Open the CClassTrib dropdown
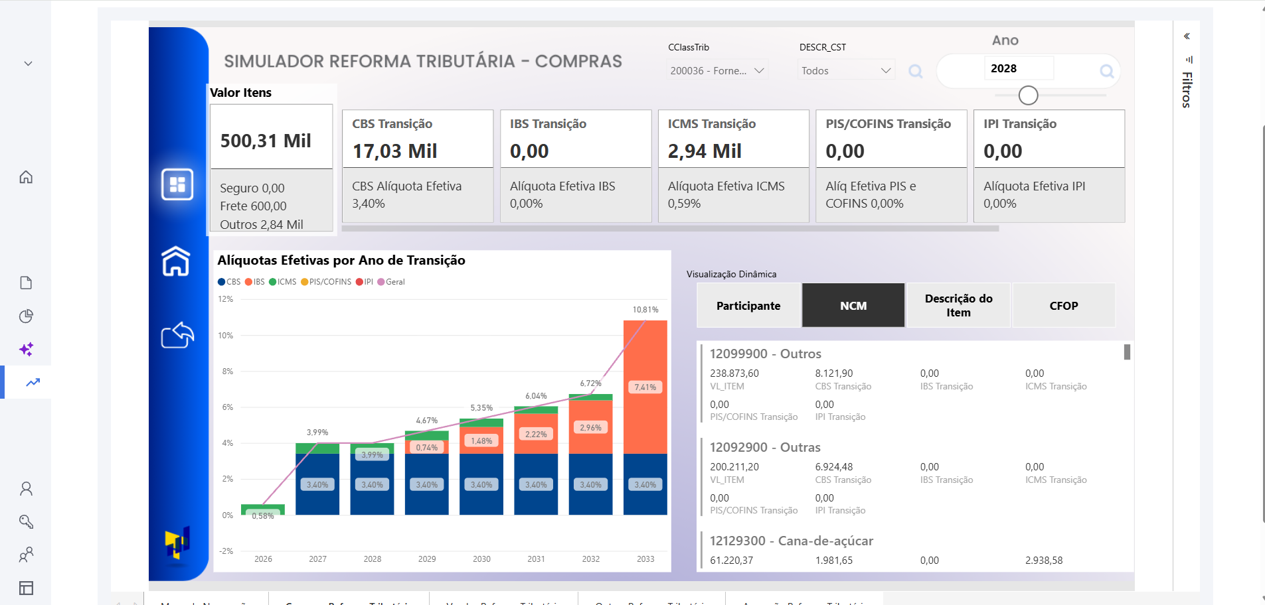This screenshot has width=1265, height=605. tap(717, 70)
